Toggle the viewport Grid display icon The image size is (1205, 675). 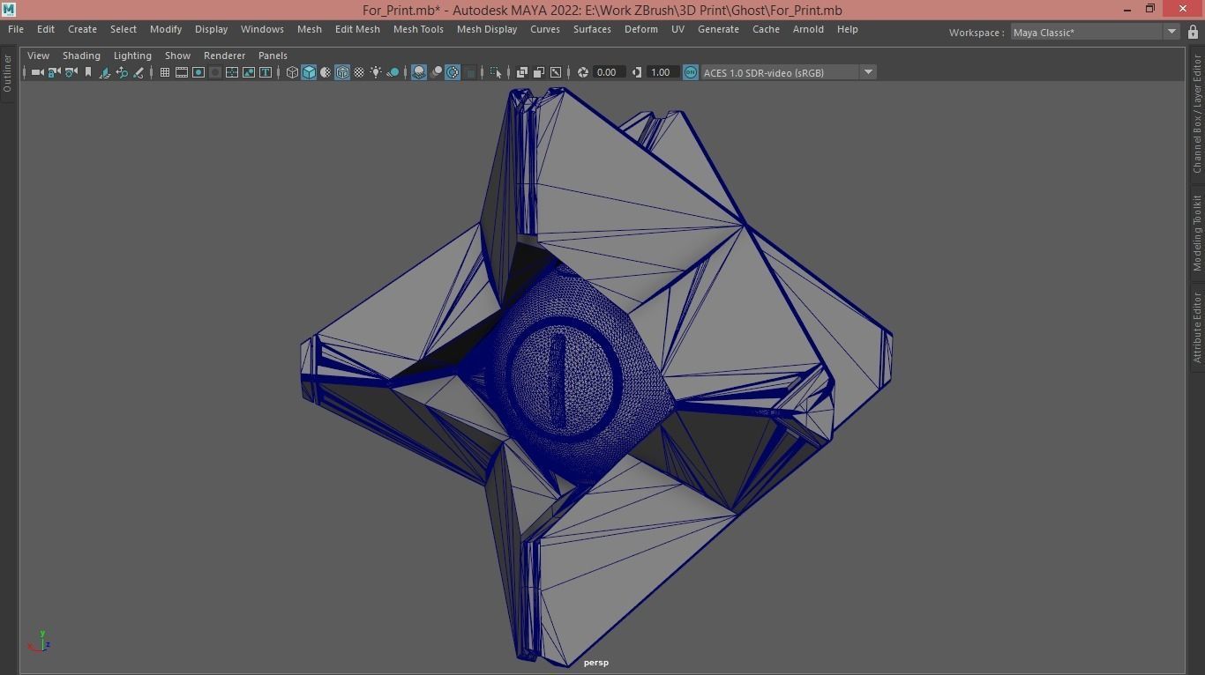165,72
